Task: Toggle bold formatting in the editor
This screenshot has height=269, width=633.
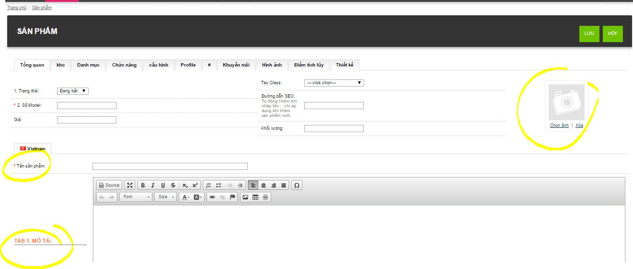Action: click(x=143, y=185)
